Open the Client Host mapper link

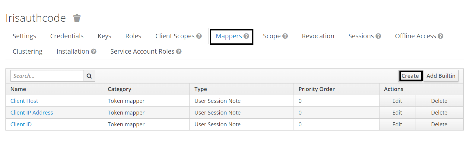pos(24,101)
